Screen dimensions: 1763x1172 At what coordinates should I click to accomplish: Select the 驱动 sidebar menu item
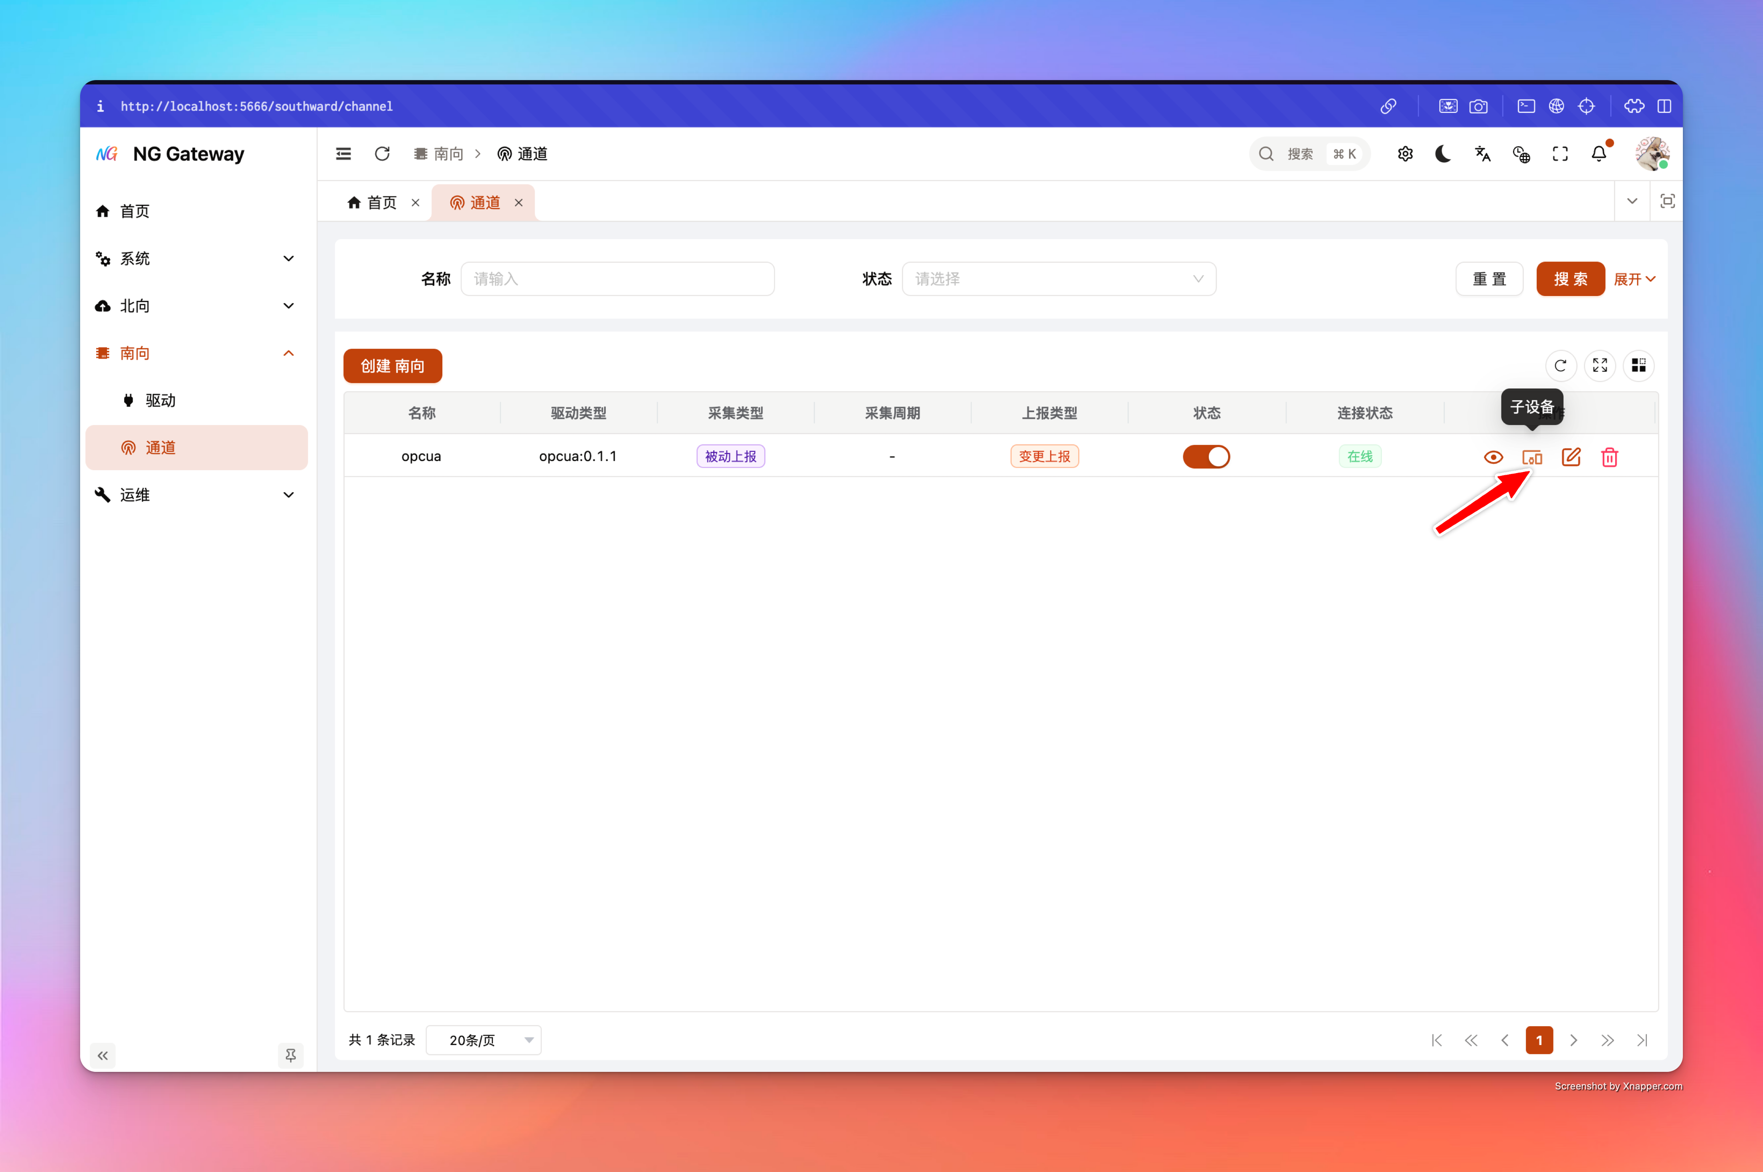pyautogui.click(x=160, y=401)
